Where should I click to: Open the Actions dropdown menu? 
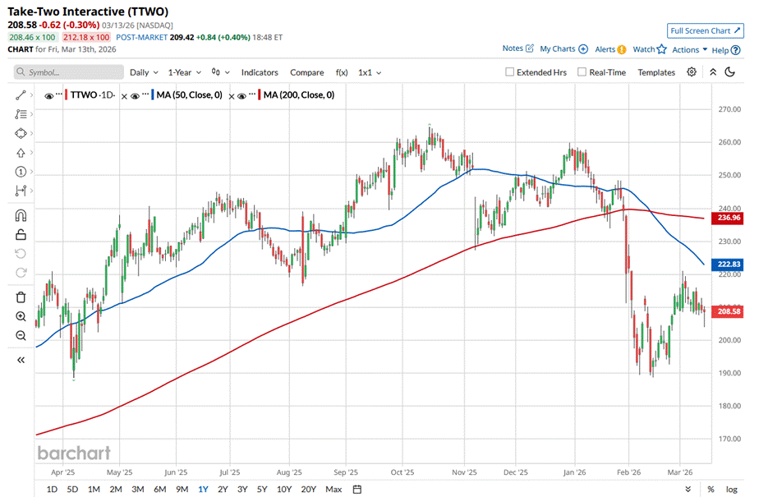(x=689, y=49)
